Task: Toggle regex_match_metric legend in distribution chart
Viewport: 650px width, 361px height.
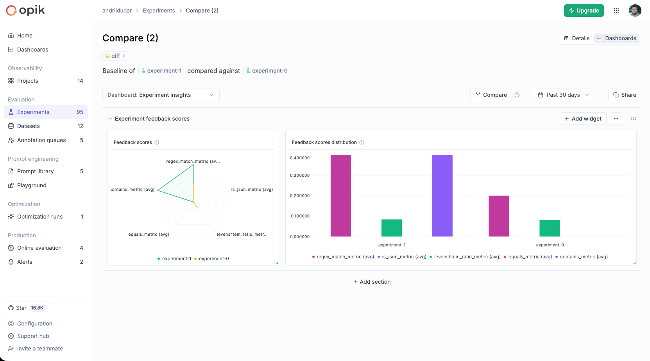Action: pos(343,257)
